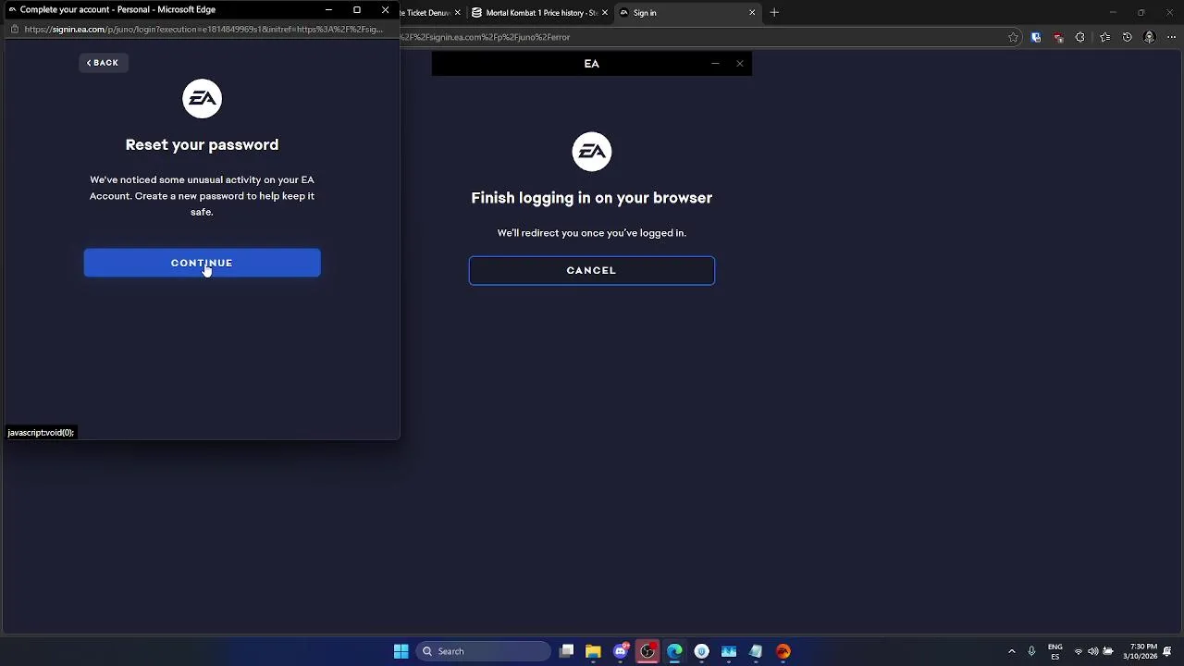Click the EA logo in the password reset popup
Viewport: 1184px width, 666px height.
pos(202,99)
